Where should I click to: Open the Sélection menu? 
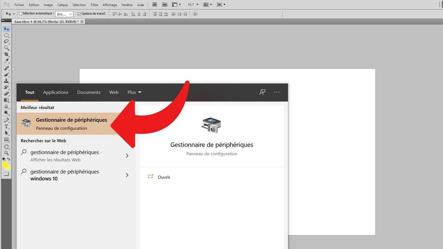tap(79, 5)
